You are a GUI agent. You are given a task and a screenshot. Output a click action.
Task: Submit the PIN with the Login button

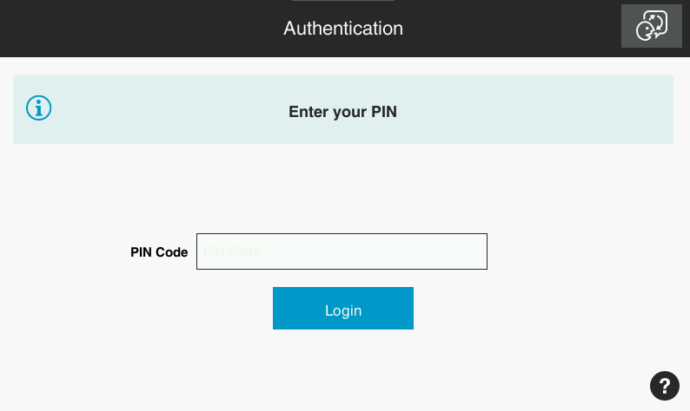coord(343,309)
